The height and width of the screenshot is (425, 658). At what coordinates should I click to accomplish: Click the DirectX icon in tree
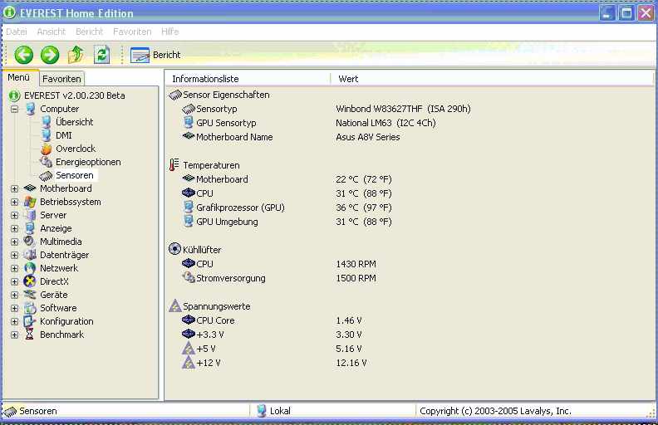(x=30, y=281)
